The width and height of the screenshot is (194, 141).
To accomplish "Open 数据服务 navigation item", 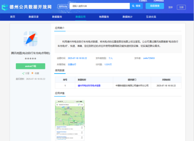I will (x=57, y=17).
